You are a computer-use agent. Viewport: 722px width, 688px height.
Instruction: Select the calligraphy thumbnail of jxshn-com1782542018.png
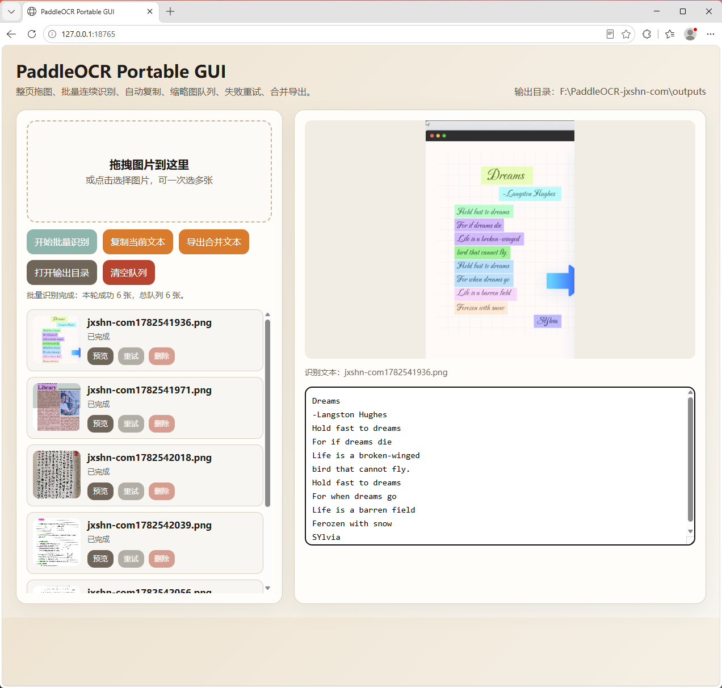[57, 475]
